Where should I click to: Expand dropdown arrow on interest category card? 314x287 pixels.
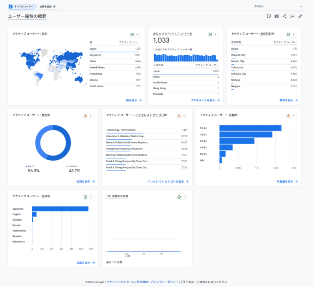point(184,116)
